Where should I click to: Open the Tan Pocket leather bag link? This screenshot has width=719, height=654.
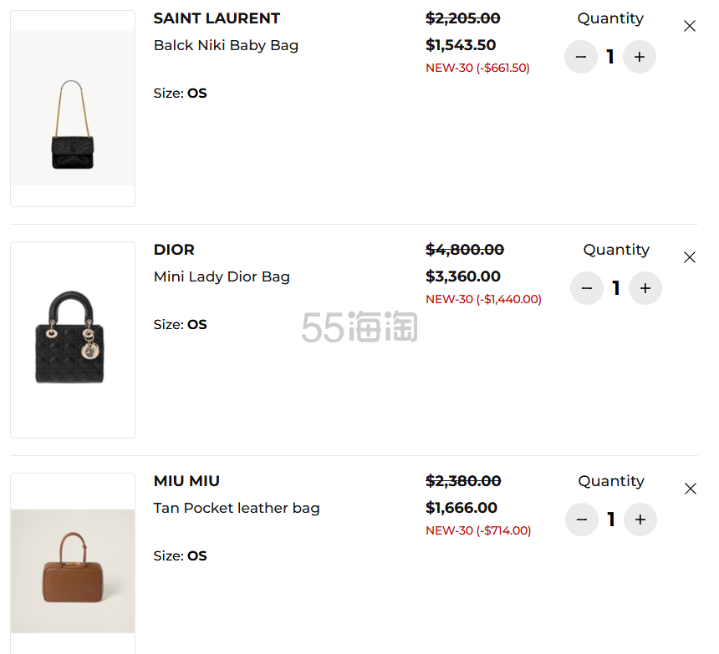pos(237,508)
